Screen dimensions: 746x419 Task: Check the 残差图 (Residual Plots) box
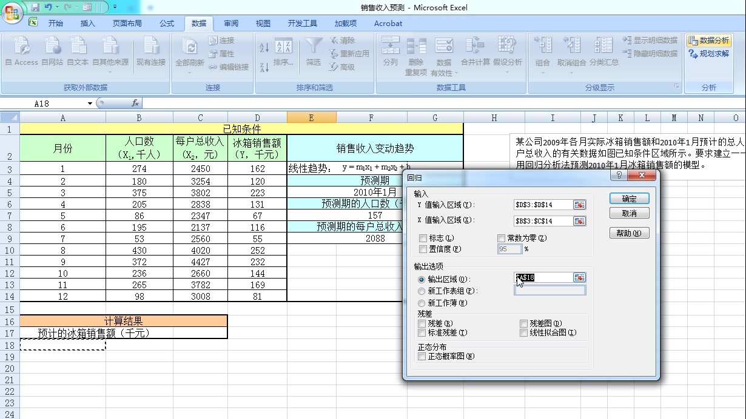(x=524, y=323)
